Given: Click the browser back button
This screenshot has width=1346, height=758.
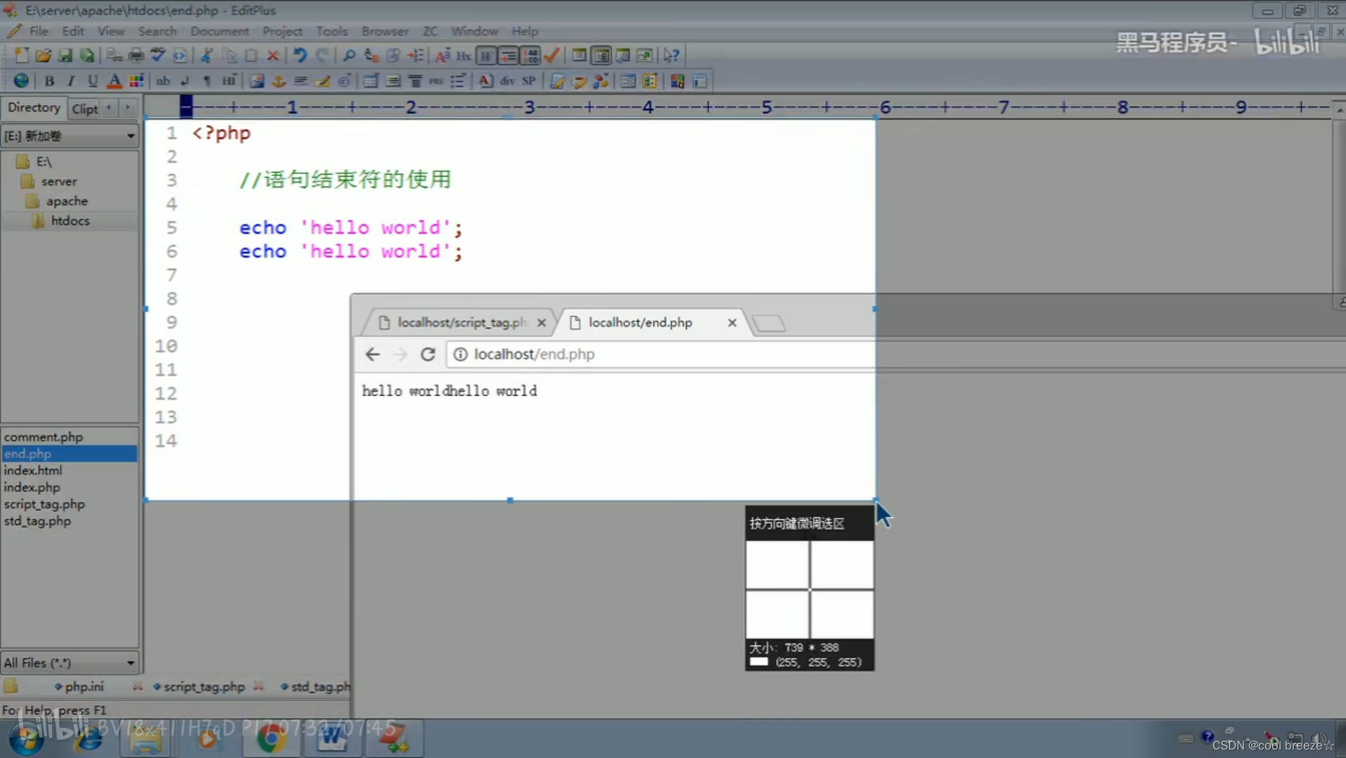Looking at the screenshot, I should 371,354.
